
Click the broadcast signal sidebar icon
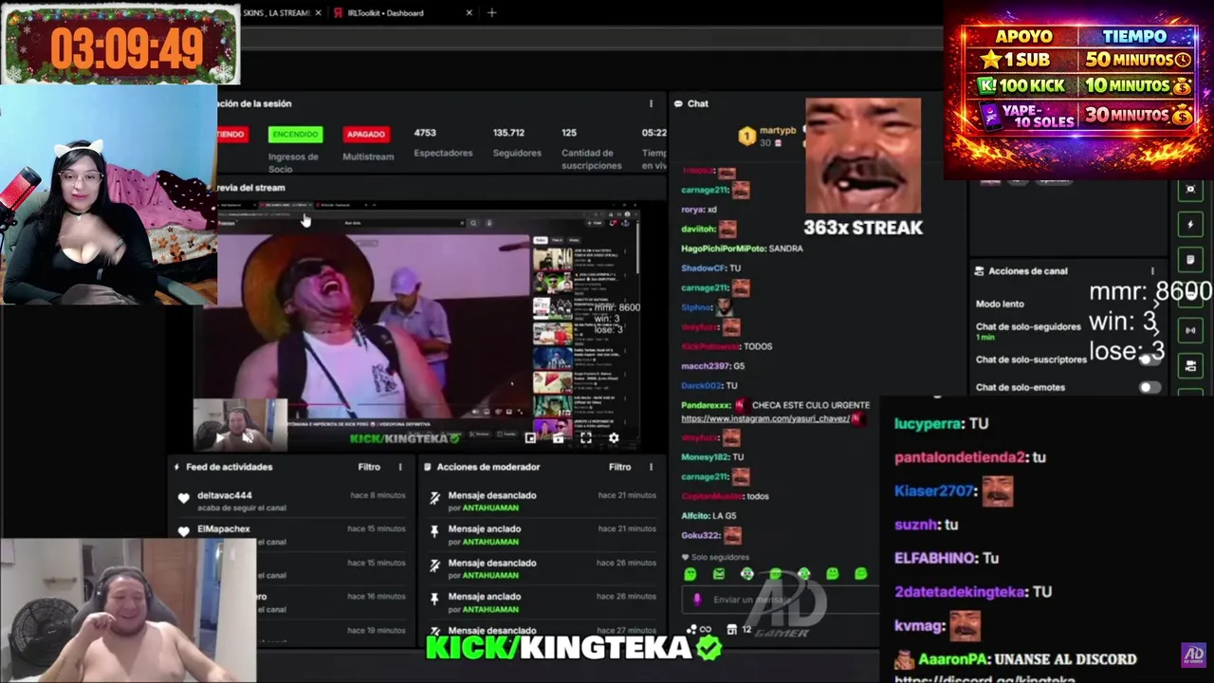(1191, 330)
